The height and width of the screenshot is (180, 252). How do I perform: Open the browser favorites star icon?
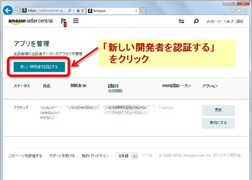coord(238,11)
